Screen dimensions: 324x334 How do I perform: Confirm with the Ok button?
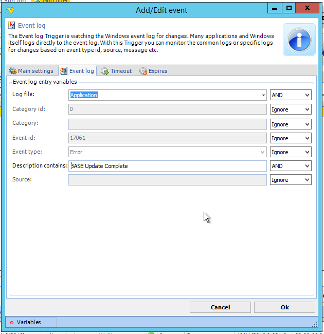click(x=284, y=307)
